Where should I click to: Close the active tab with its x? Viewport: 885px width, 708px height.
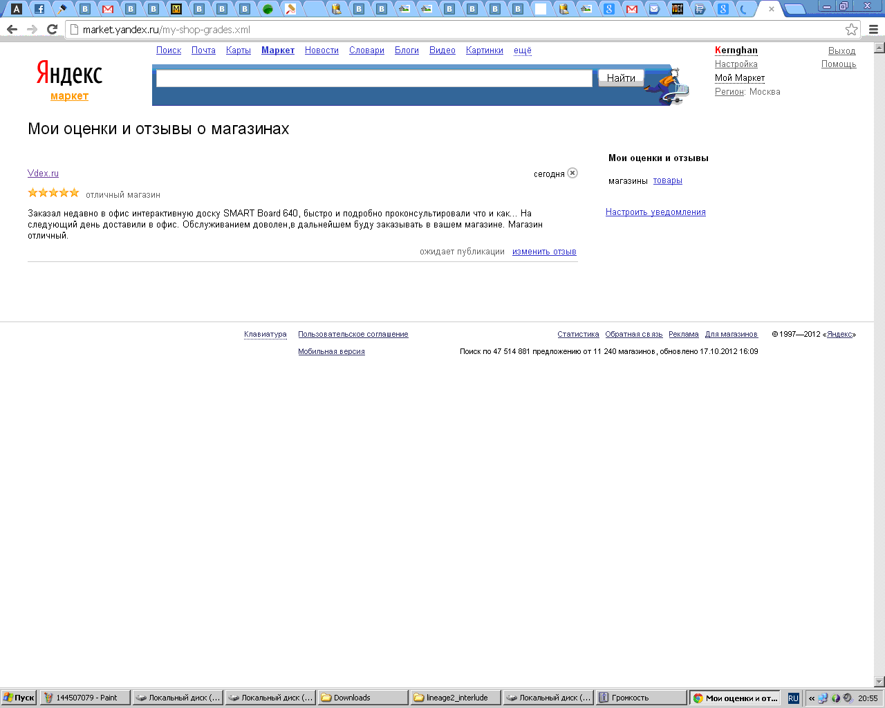point(772,9)
